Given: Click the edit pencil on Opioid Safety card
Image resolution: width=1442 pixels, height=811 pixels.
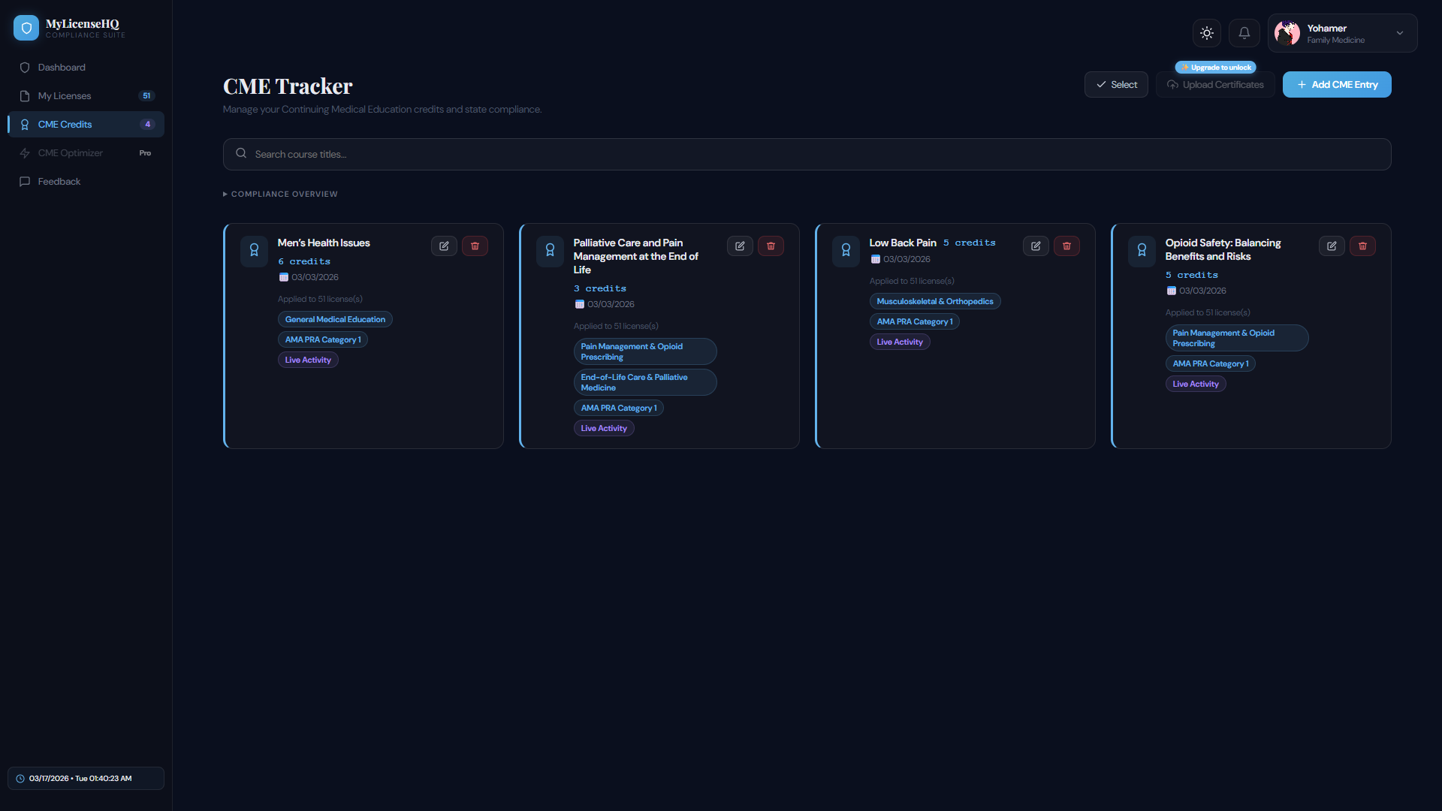Looking at the screenshot, I should (1332, 246).
